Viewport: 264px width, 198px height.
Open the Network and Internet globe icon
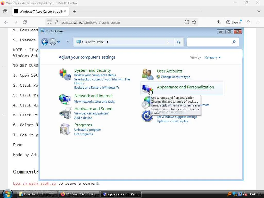point(65,99)
